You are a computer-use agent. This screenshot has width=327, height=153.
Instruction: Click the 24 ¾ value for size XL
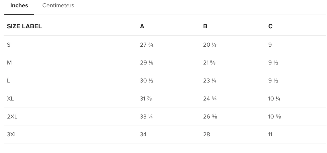point(210,99)
